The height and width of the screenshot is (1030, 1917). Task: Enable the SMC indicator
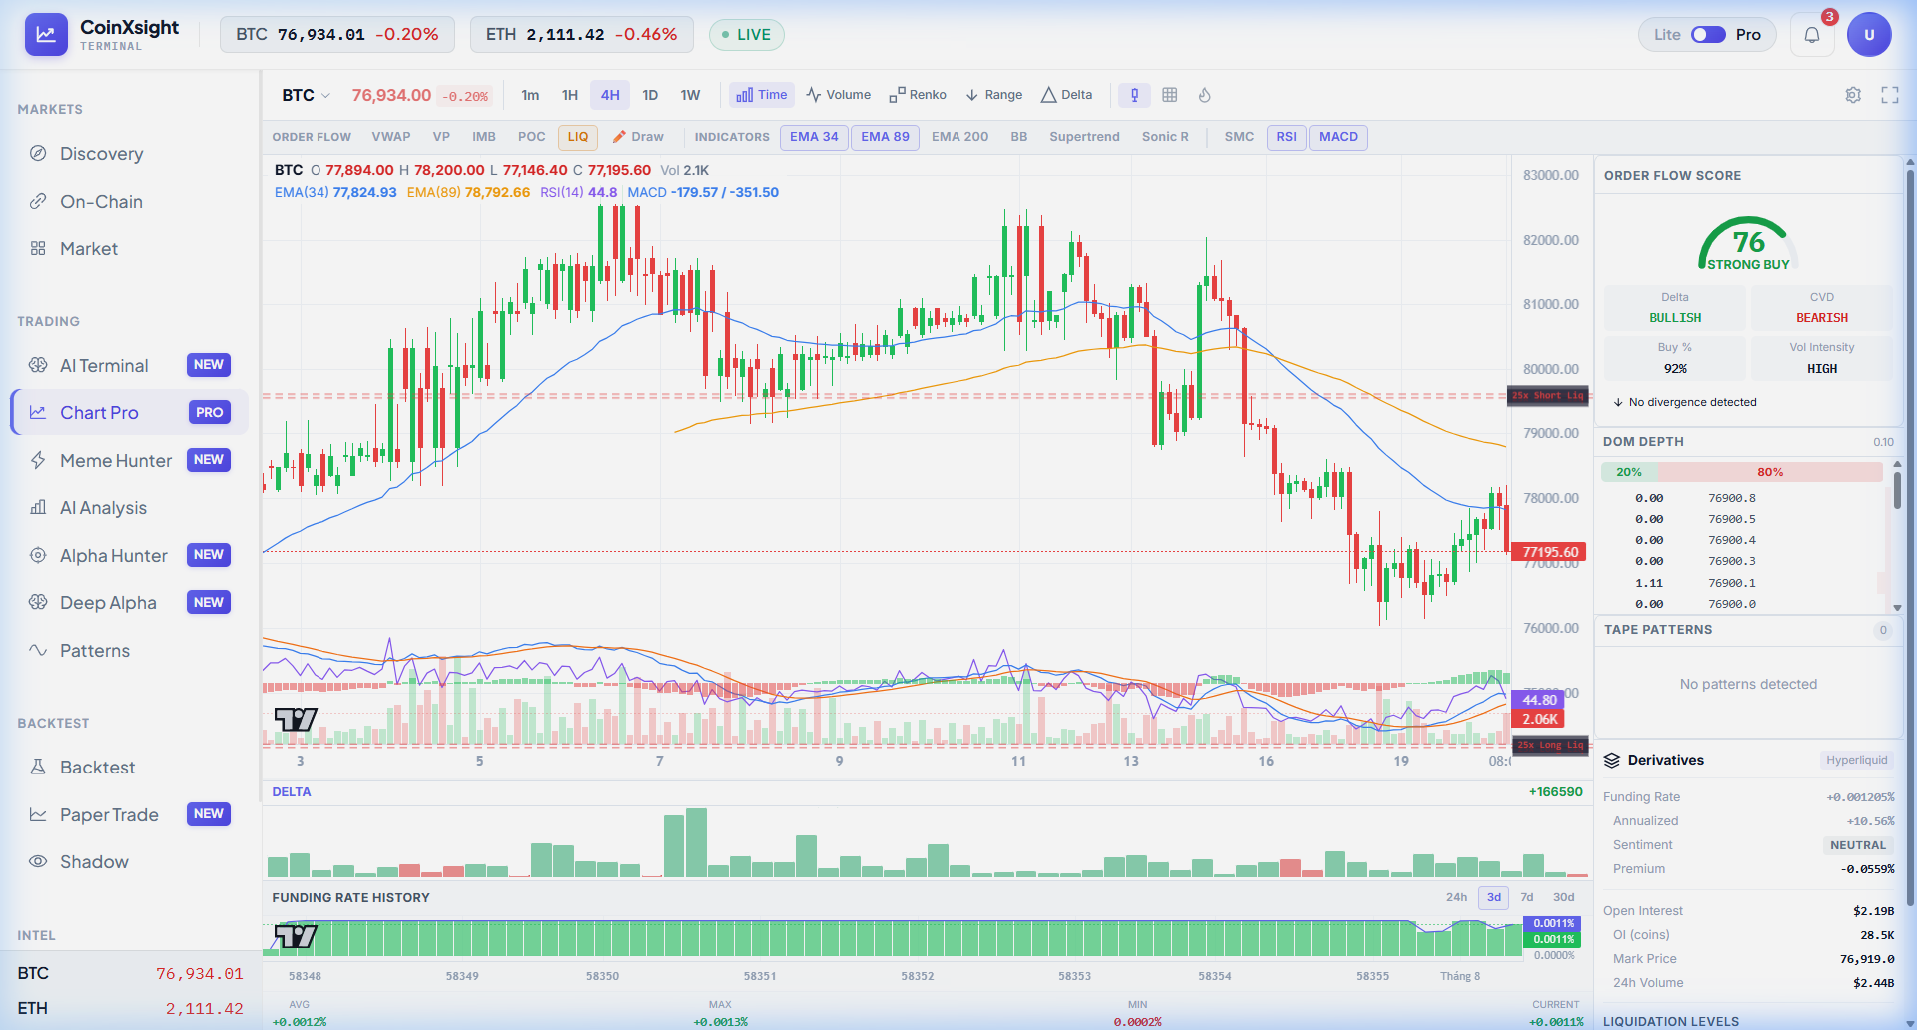[1240, 137]
